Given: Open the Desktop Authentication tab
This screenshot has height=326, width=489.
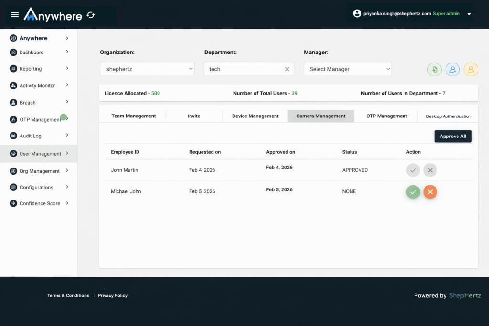Looking at the screenshot, I should click(x=448, y=116).
